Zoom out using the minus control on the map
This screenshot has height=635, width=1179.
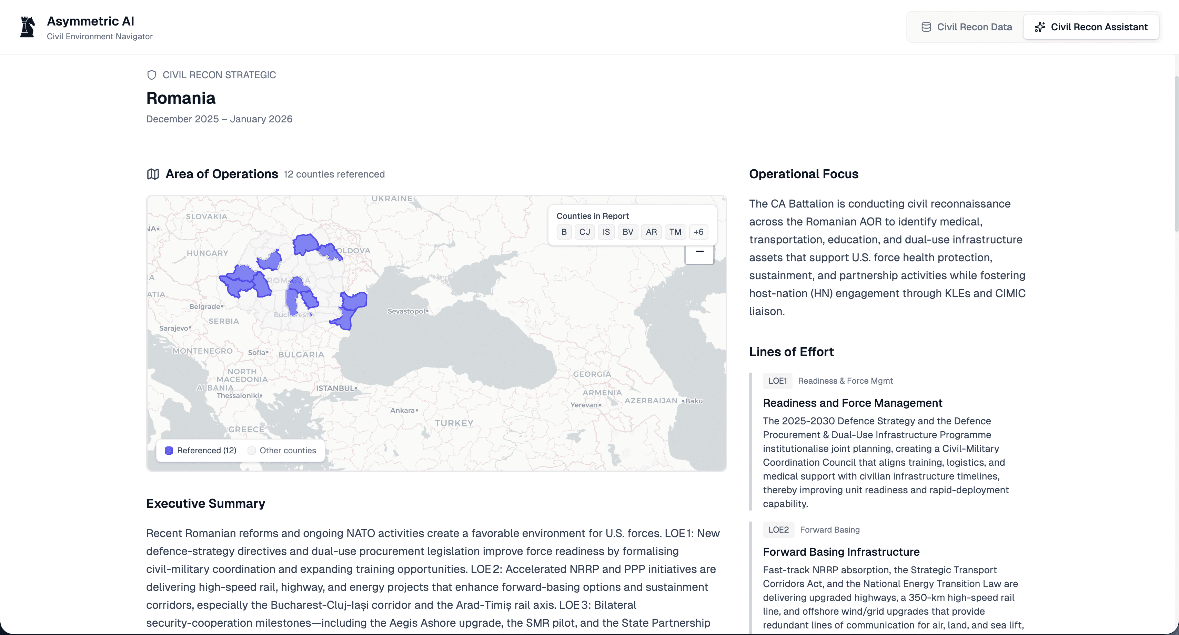pyautogui.click(x=699, y=252)
